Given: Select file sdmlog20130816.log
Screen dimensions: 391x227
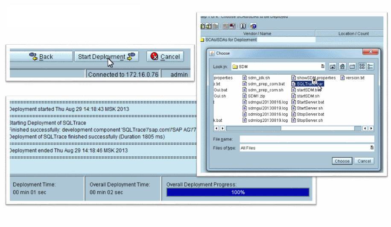Looking at the screenshot, I should [265, 114].
